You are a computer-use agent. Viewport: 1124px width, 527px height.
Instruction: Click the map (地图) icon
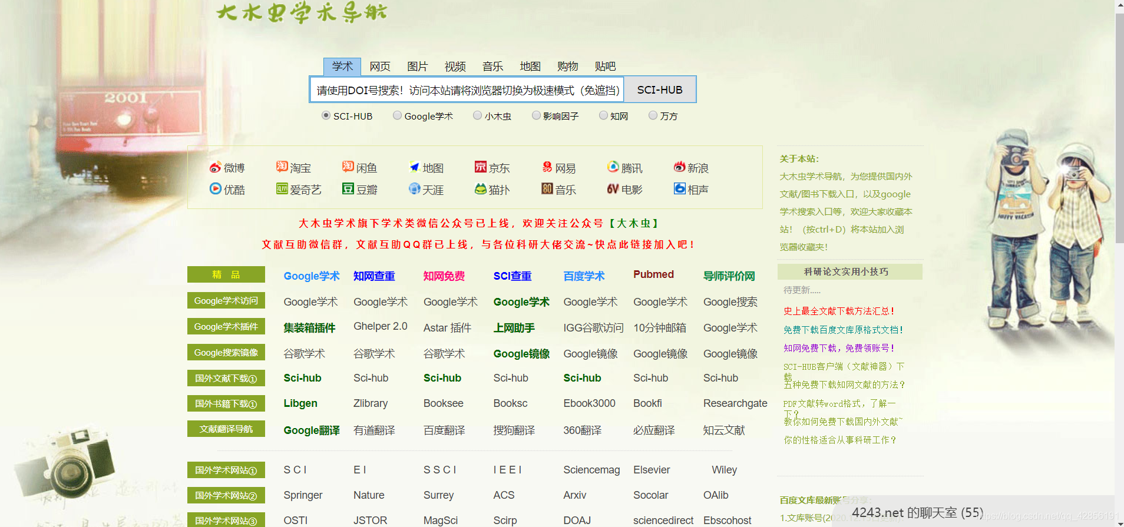415,167
